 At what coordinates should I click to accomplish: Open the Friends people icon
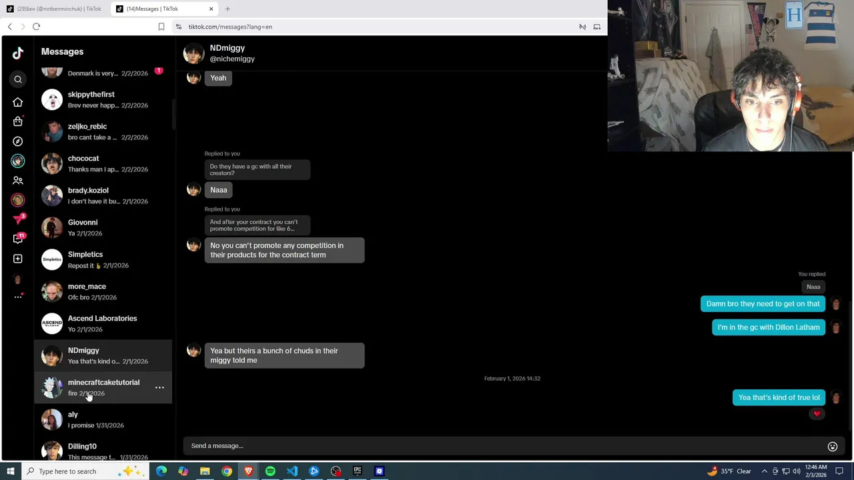tap(18, 181)
